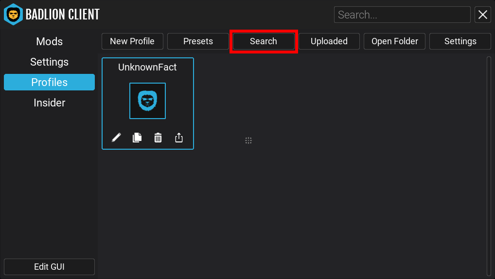Open the Insider section
495x279 pixels.
point(49,103)
